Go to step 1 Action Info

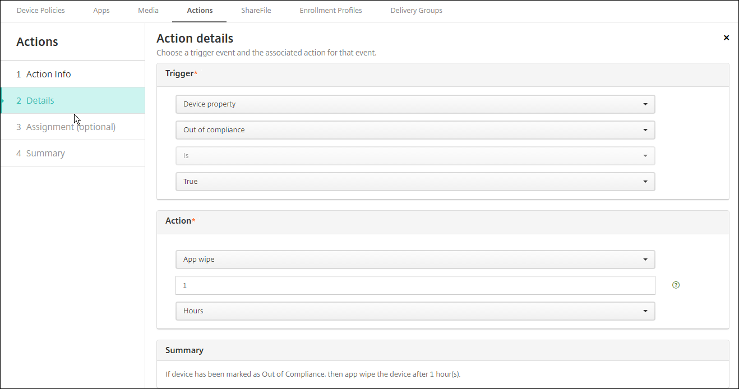click(49, 74)
